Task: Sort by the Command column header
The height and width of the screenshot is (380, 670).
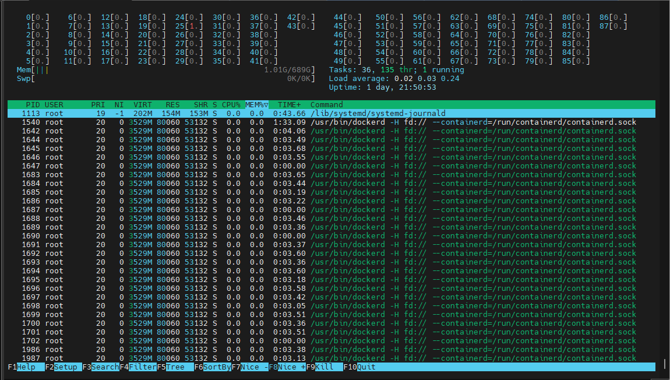Action: (326, 105)
